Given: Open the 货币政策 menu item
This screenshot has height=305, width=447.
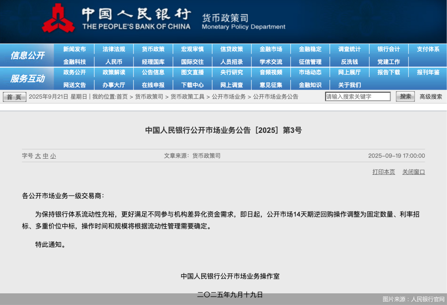Looking at the screenshot, I should tap(153, 49).
